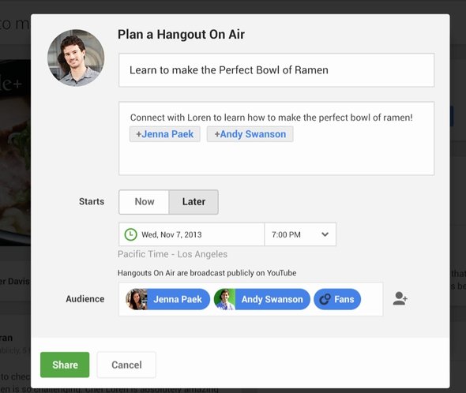Click the green clock icon in date field
Screen dimensions: 466x393
tap(130, 234)
